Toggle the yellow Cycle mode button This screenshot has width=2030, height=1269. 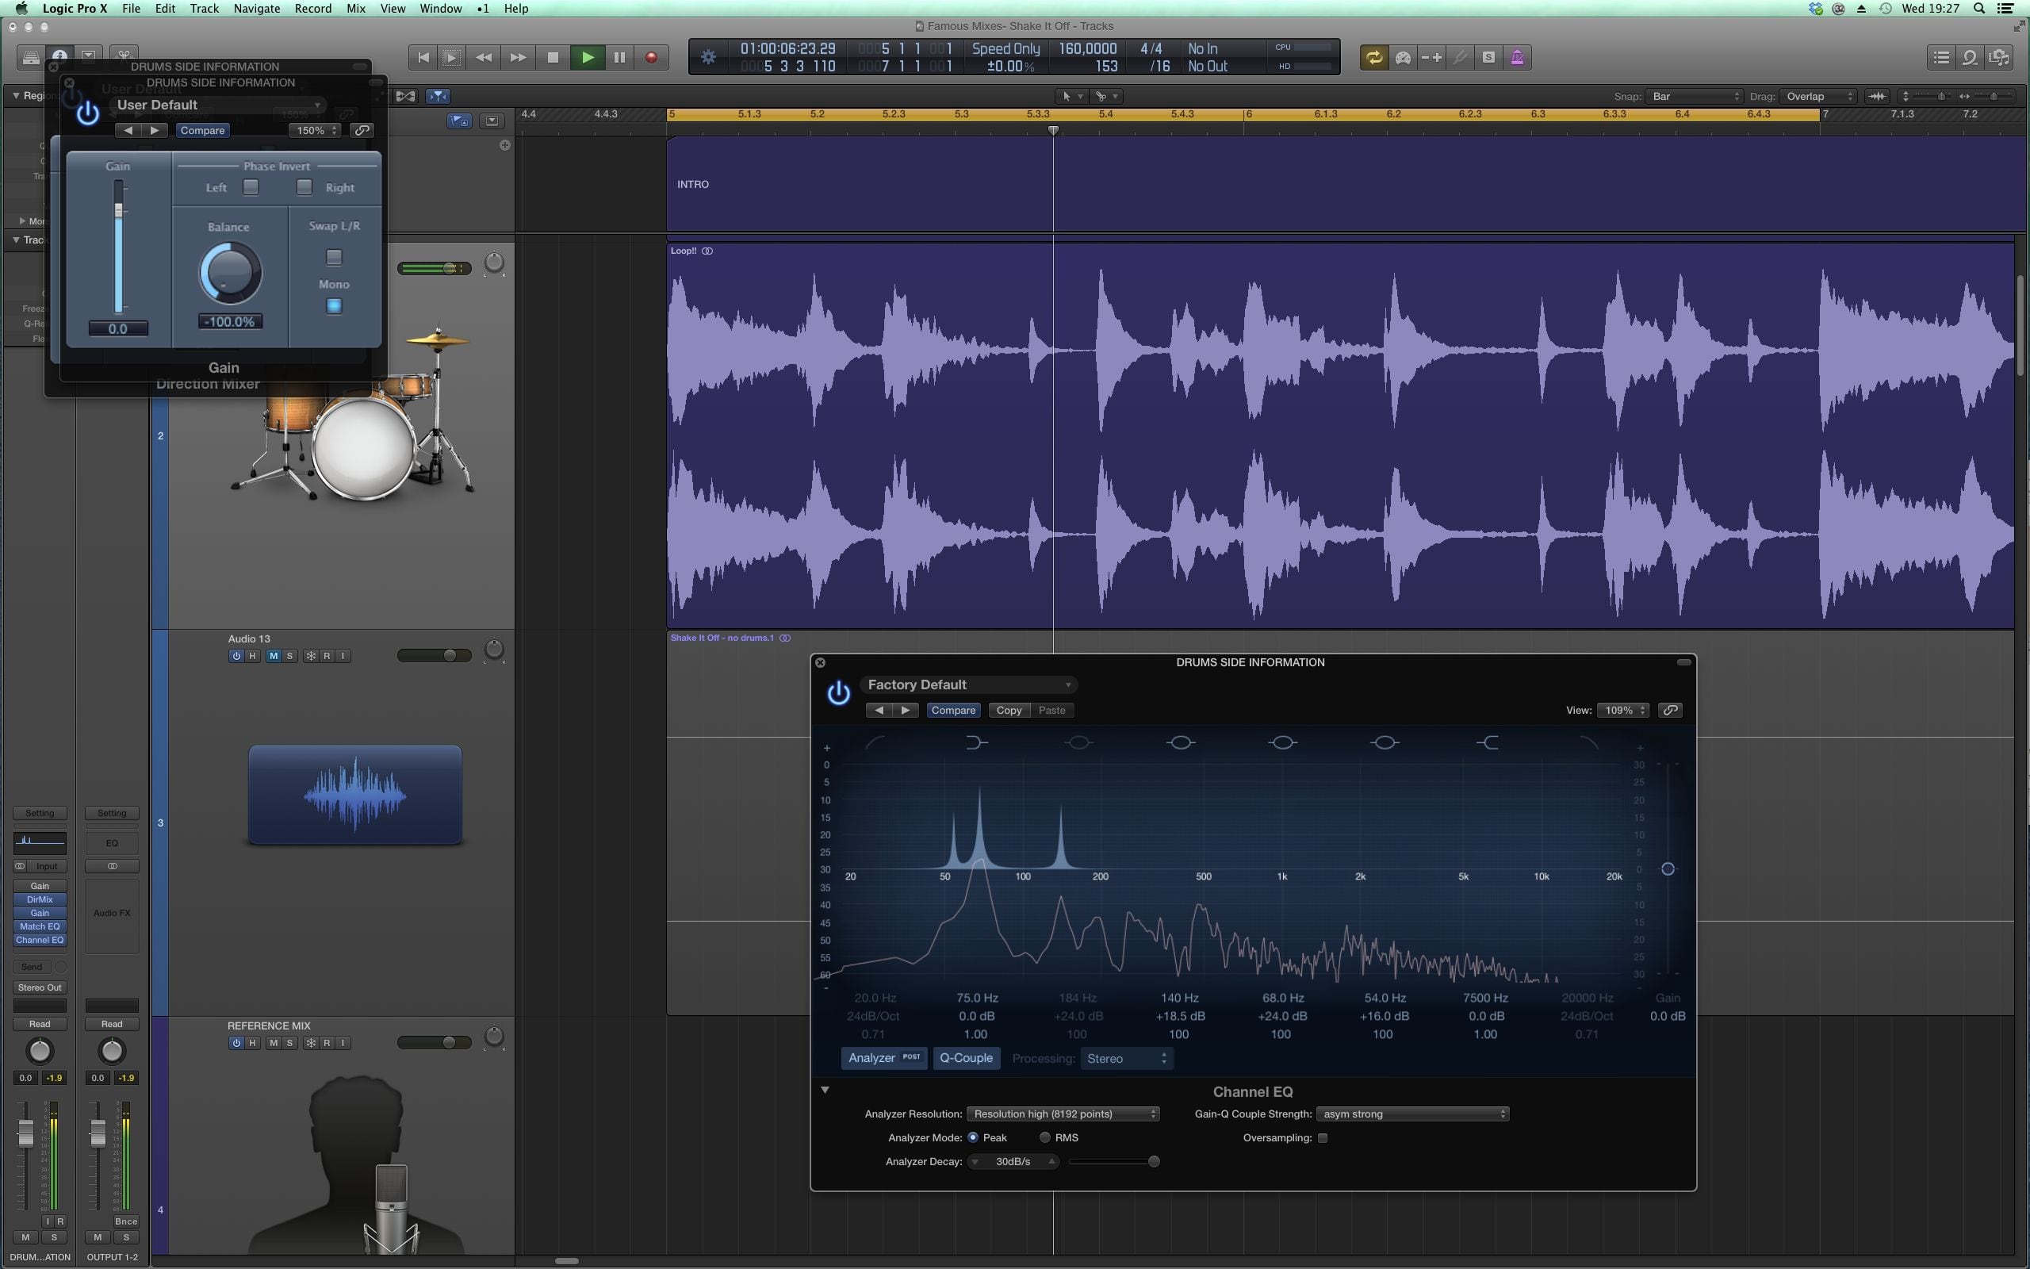point(1374,57)
